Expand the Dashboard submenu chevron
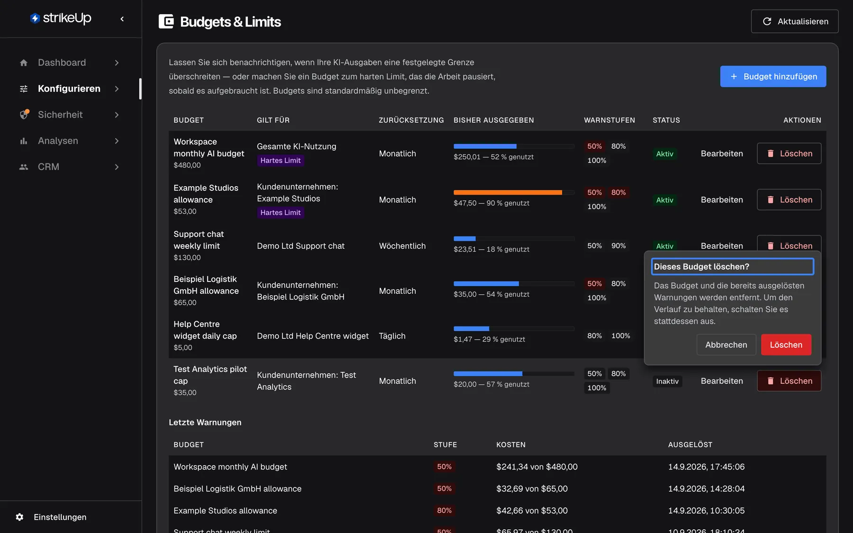This screenshot has width=853, height=533. coord(117,63)
